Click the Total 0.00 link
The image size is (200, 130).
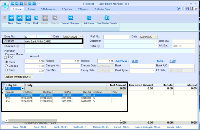pos(173,61)
